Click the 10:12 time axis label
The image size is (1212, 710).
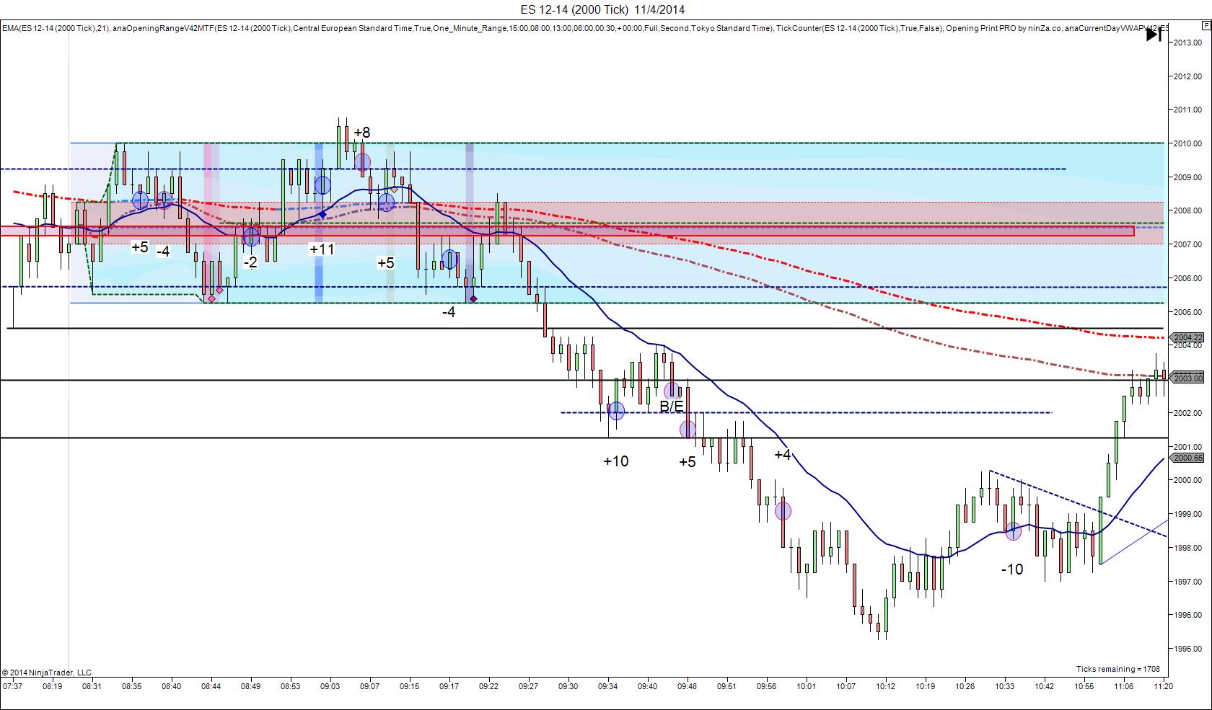point(886,686)
